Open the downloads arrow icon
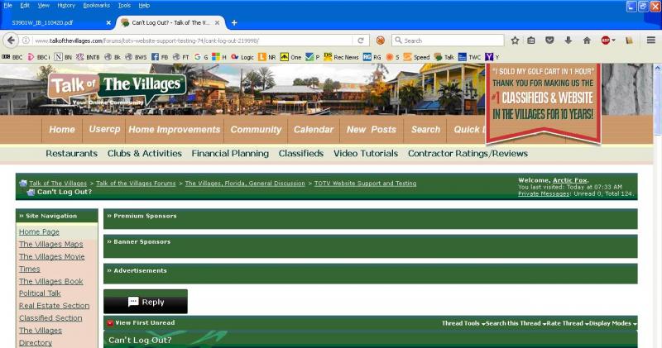This screenshot has width=662, height=348. (568, 41)
